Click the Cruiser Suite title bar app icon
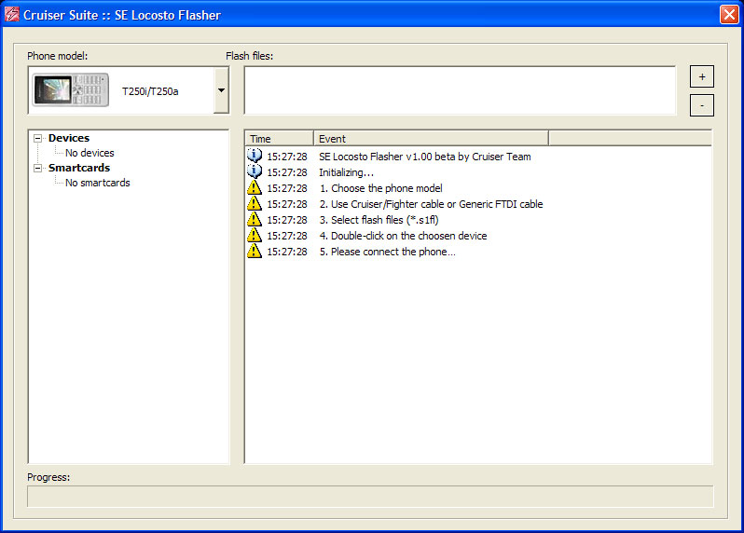Viewport: 744px width, 533px height. coord(12,14)
